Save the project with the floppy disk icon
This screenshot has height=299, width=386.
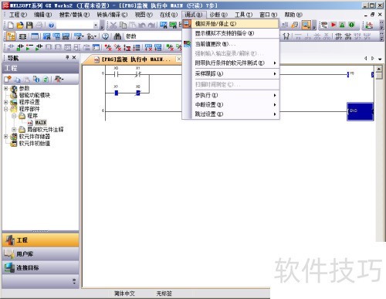point(29,25)
